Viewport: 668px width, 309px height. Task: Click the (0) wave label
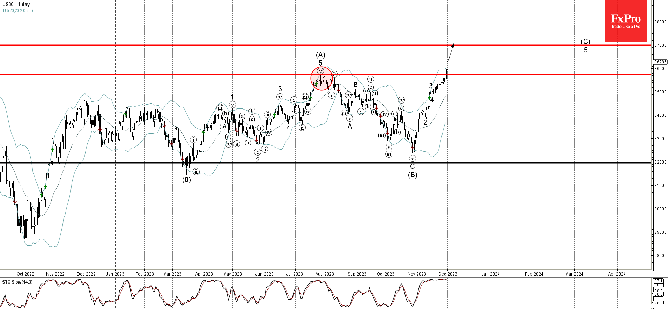pyautogui.click(x=186, y=180)
